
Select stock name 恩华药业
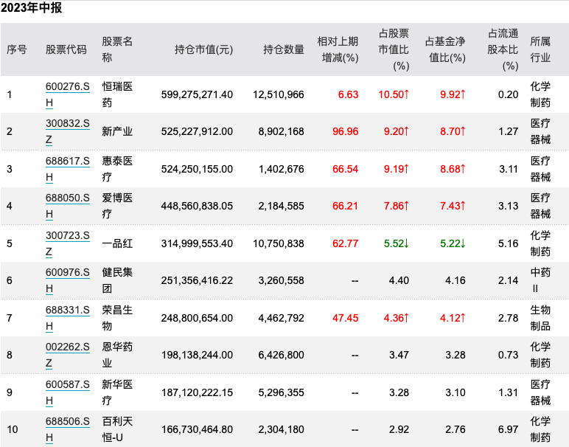117,355
